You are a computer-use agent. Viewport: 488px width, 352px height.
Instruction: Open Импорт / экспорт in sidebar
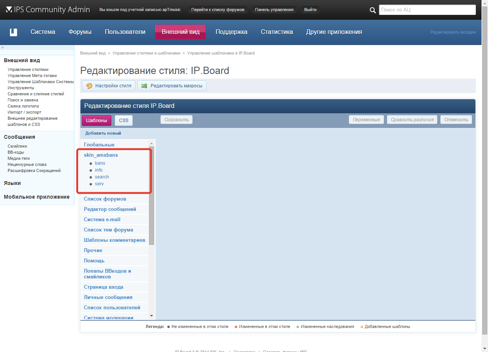coord(24,112)
